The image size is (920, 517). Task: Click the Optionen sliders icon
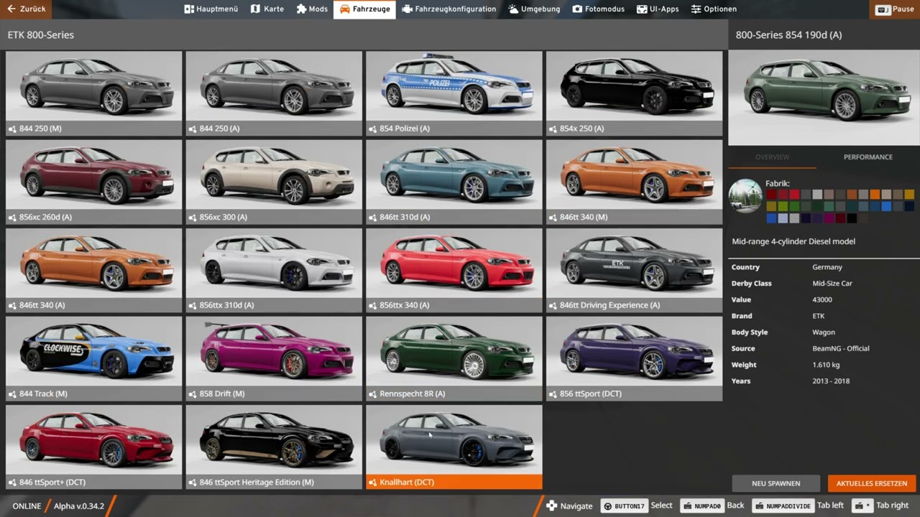[696, 9]
